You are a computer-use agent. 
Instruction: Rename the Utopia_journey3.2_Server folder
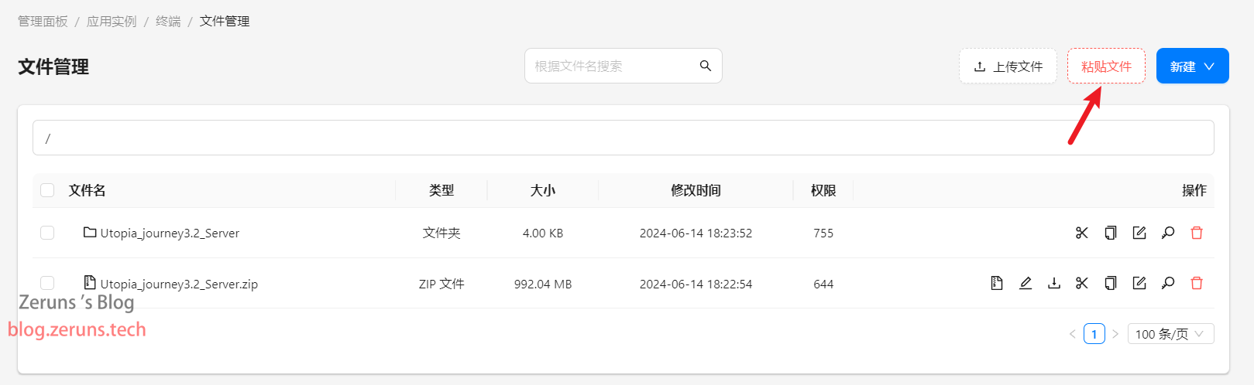(x=1139, y=233)
